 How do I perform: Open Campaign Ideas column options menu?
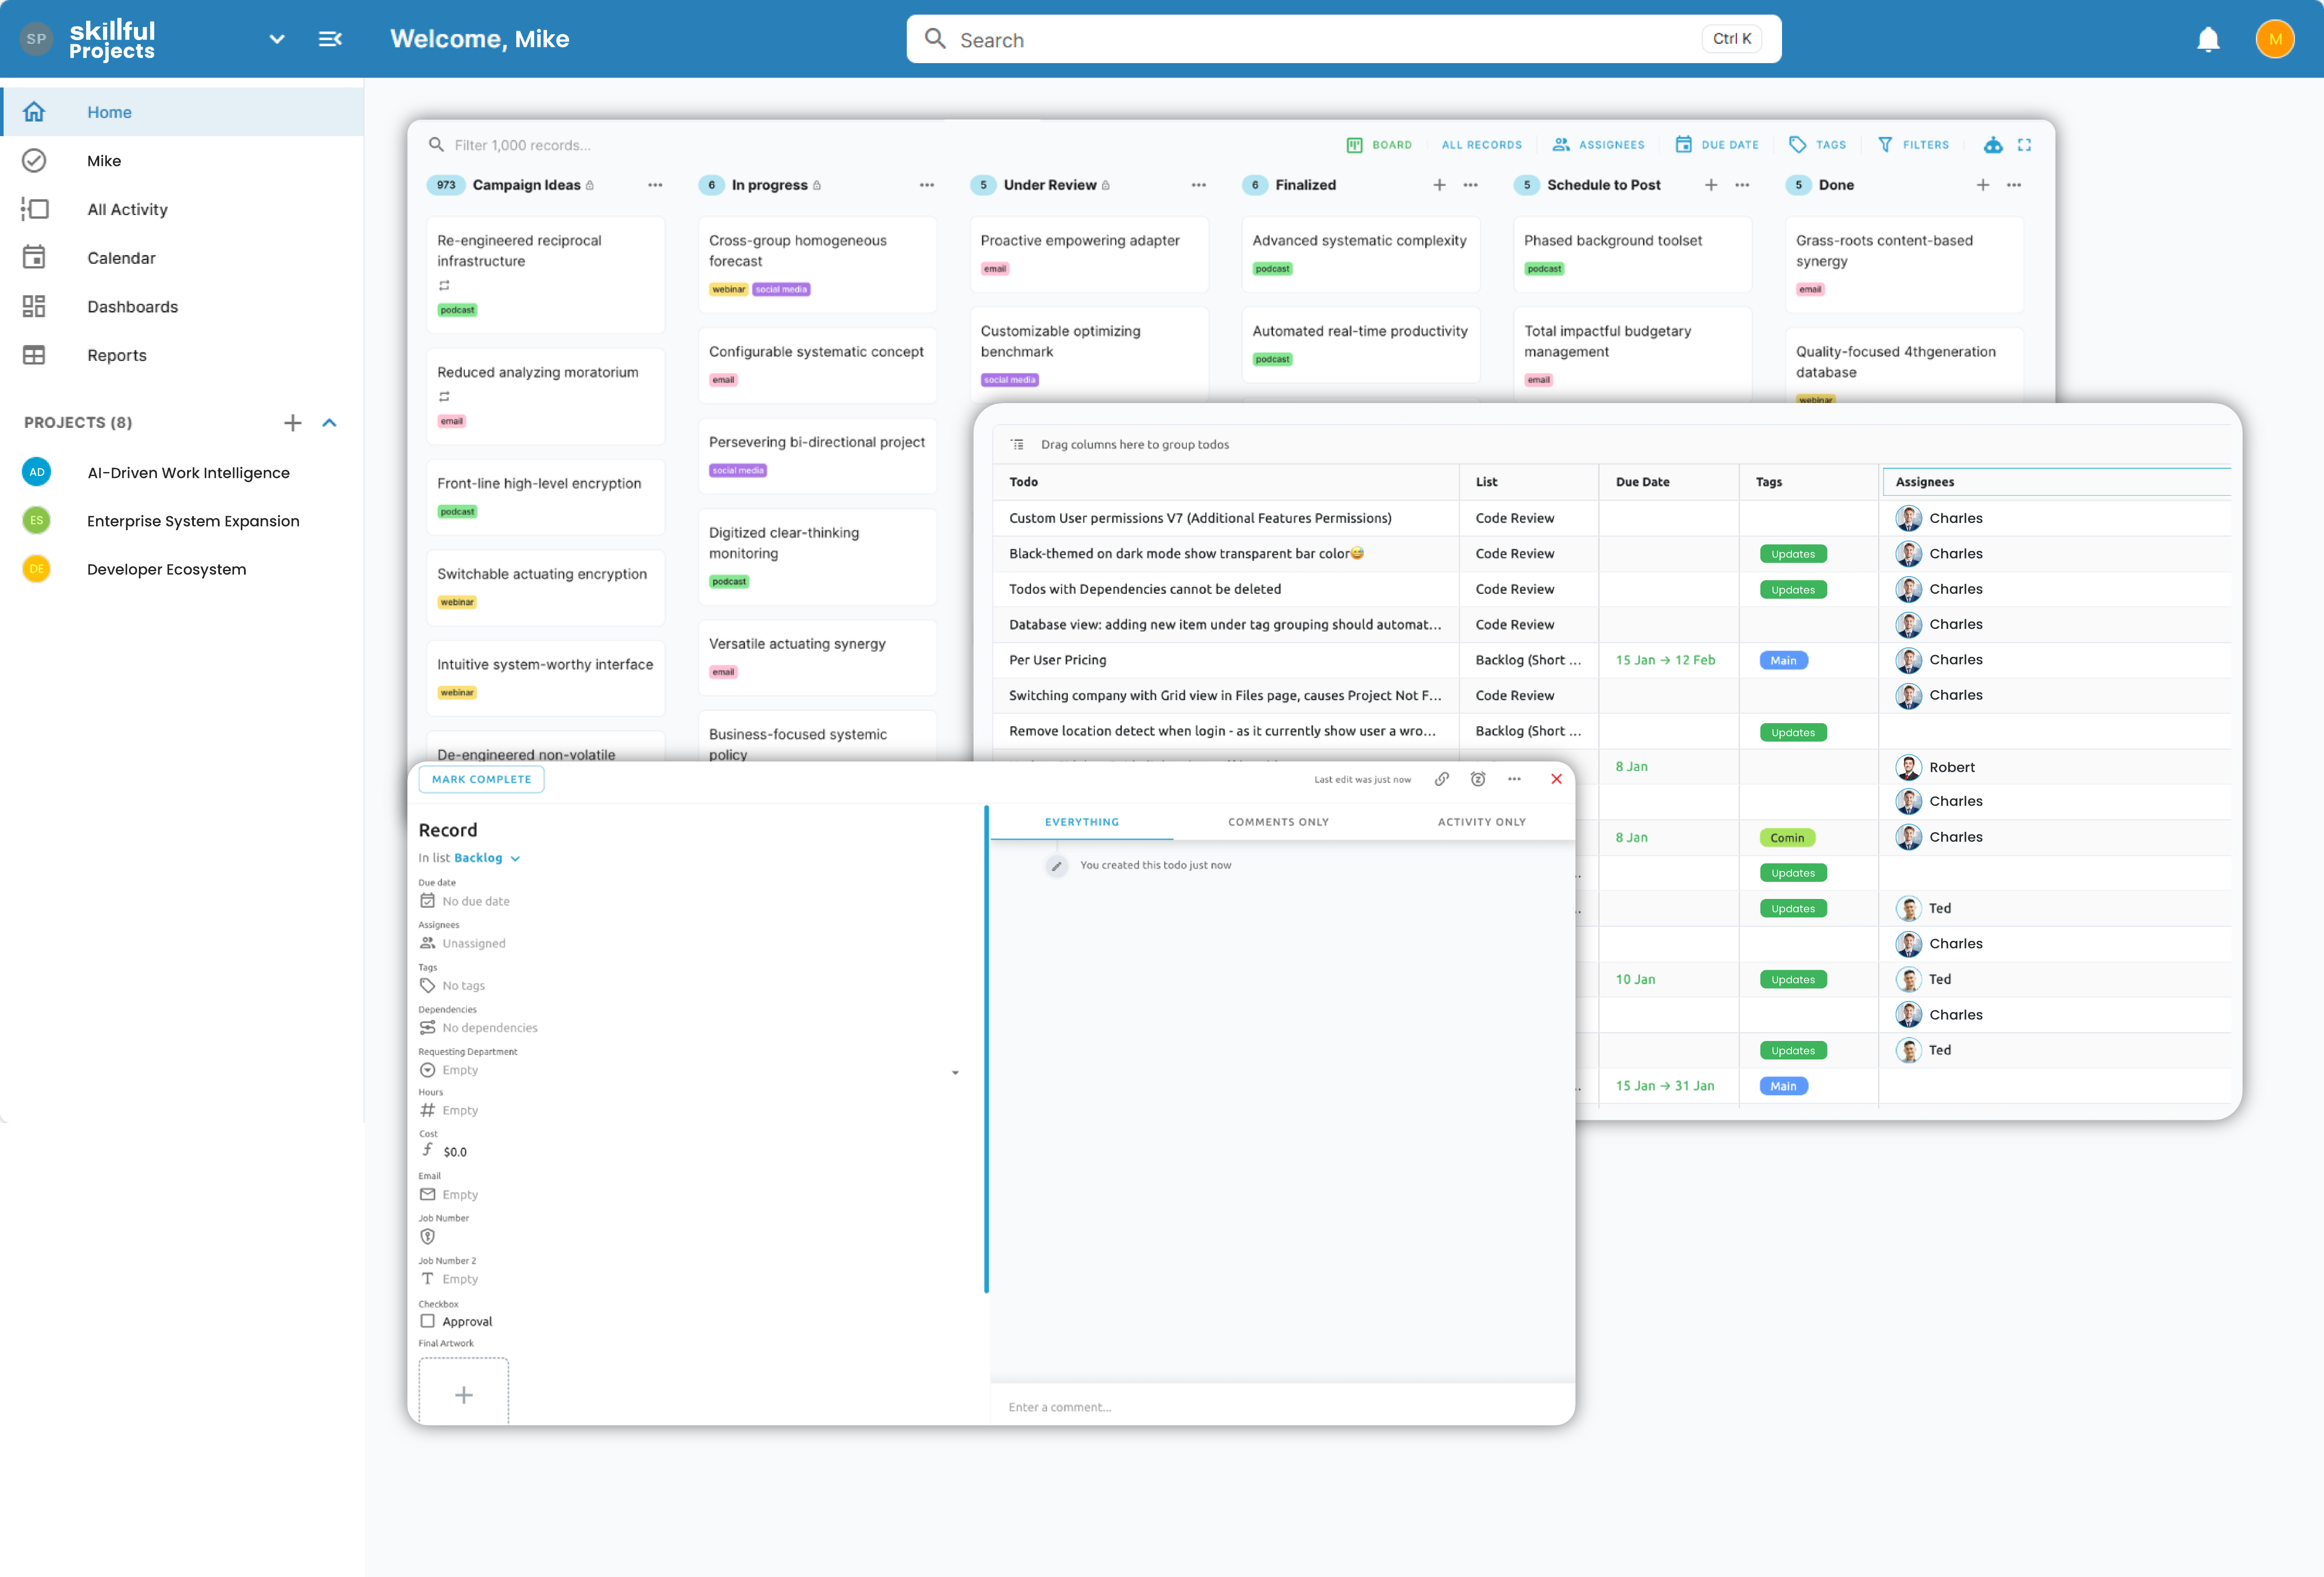coord(655,185)
